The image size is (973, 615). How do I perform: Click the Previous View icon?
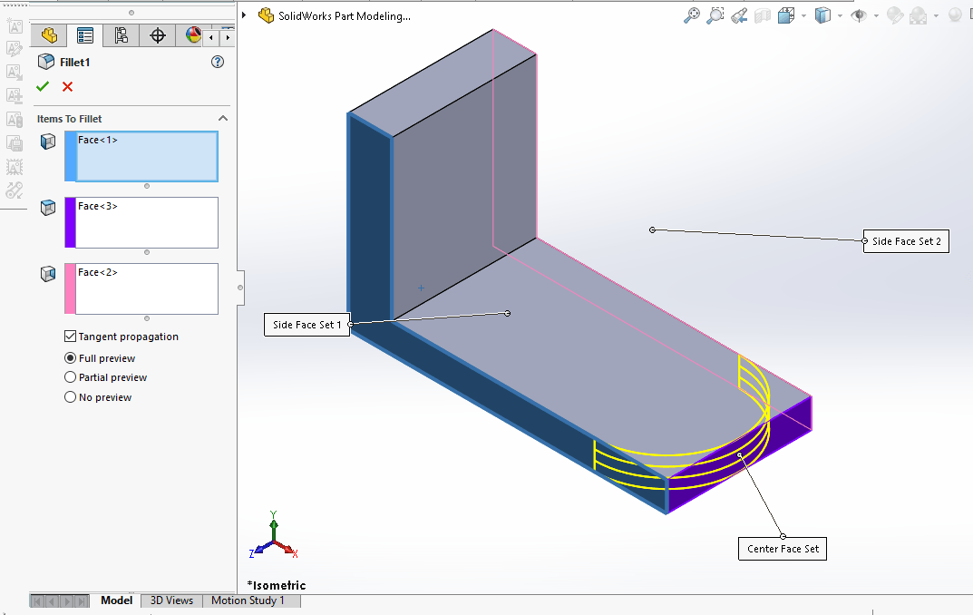tap(739, 15)
